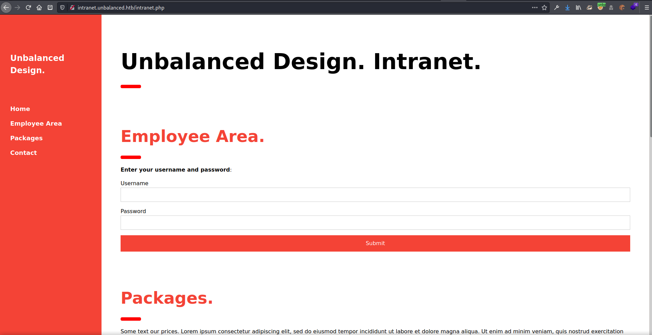Open the Cookie editor extension
Viewport: 652px width, 335px height.
click(x=622, y=7)
